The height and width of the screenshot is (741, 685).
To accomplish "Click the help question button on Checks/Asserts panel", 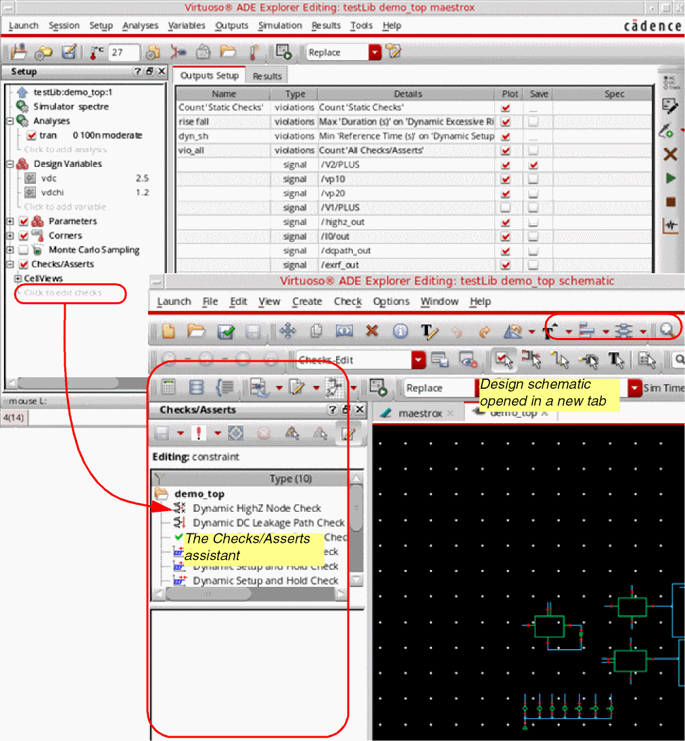I will [x=332, y=410].
